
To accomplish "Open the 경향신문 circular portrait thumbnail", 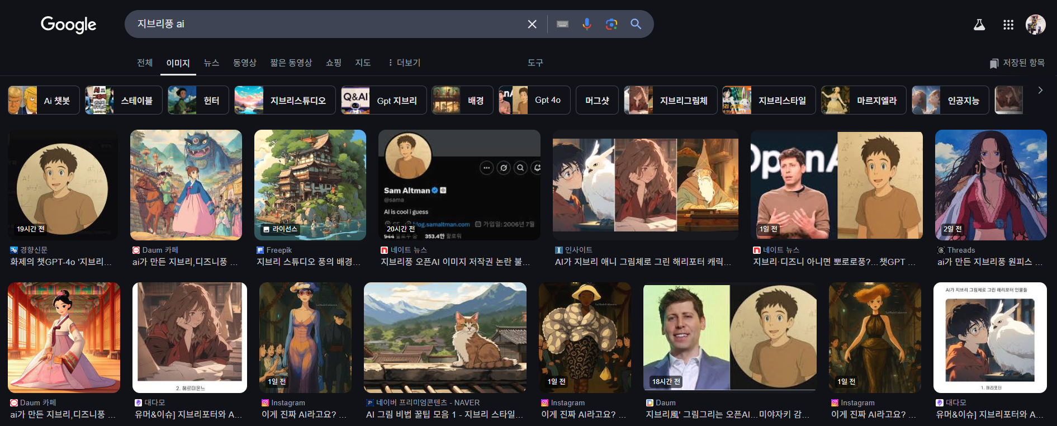I will tap(63, 185).
